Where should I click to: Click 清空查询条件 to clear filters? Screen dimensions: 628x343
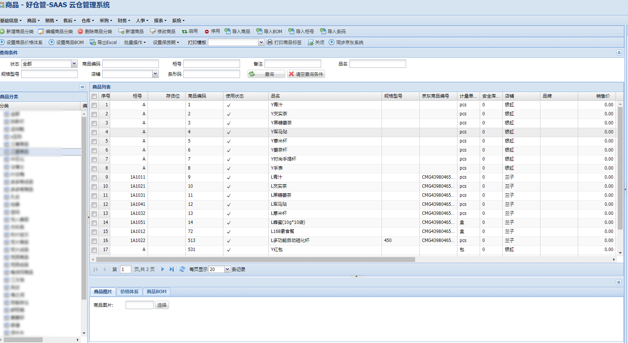(306, 74)
